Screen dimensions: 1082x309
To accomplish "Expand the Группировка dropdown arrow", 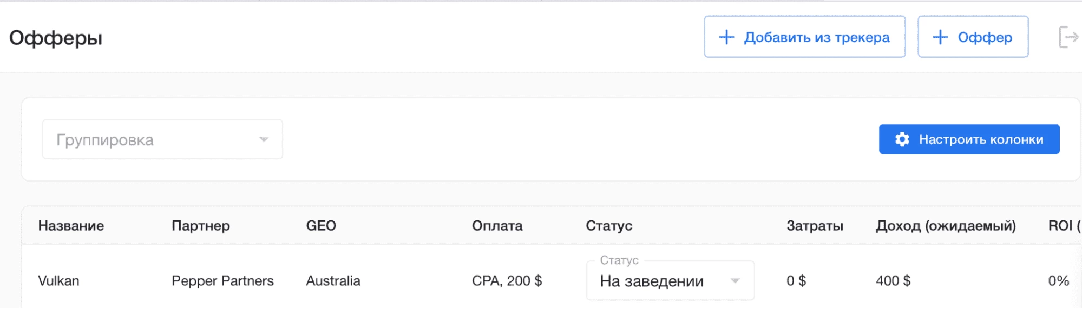I will pyautogui.click(x=264, y=139).
